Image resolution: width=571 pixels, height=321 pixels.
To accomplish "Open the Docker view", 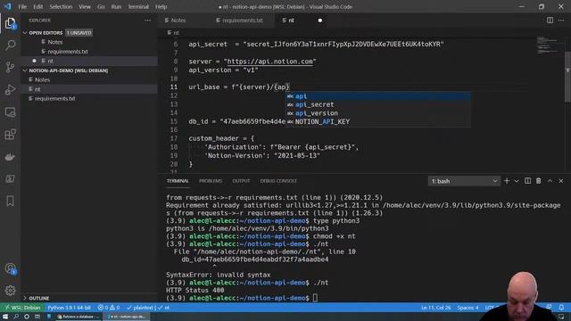I will point(10,157).
